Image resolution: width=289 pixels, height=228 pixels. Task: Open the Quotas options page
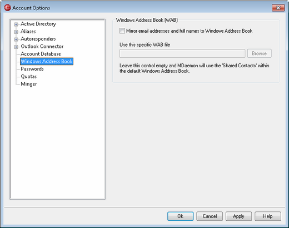pos(29,76)
